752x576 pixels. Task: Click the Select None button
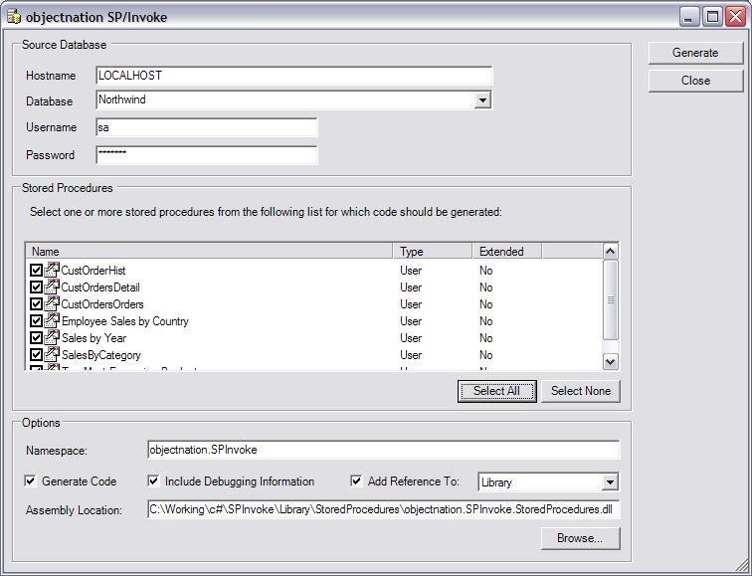coord(581,391)
